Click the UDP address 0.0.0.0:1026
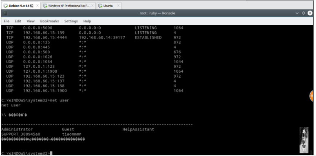Screen dimensions: 316x156 pyautogui.click(x=38, y=57)
